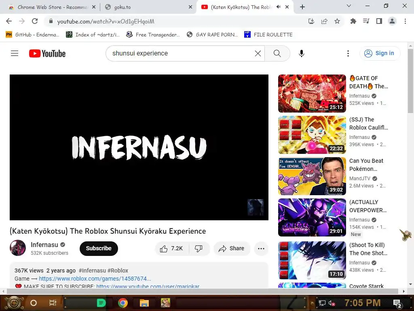
Task: Open Chrome profile avatar
Action: click(392, 21)
